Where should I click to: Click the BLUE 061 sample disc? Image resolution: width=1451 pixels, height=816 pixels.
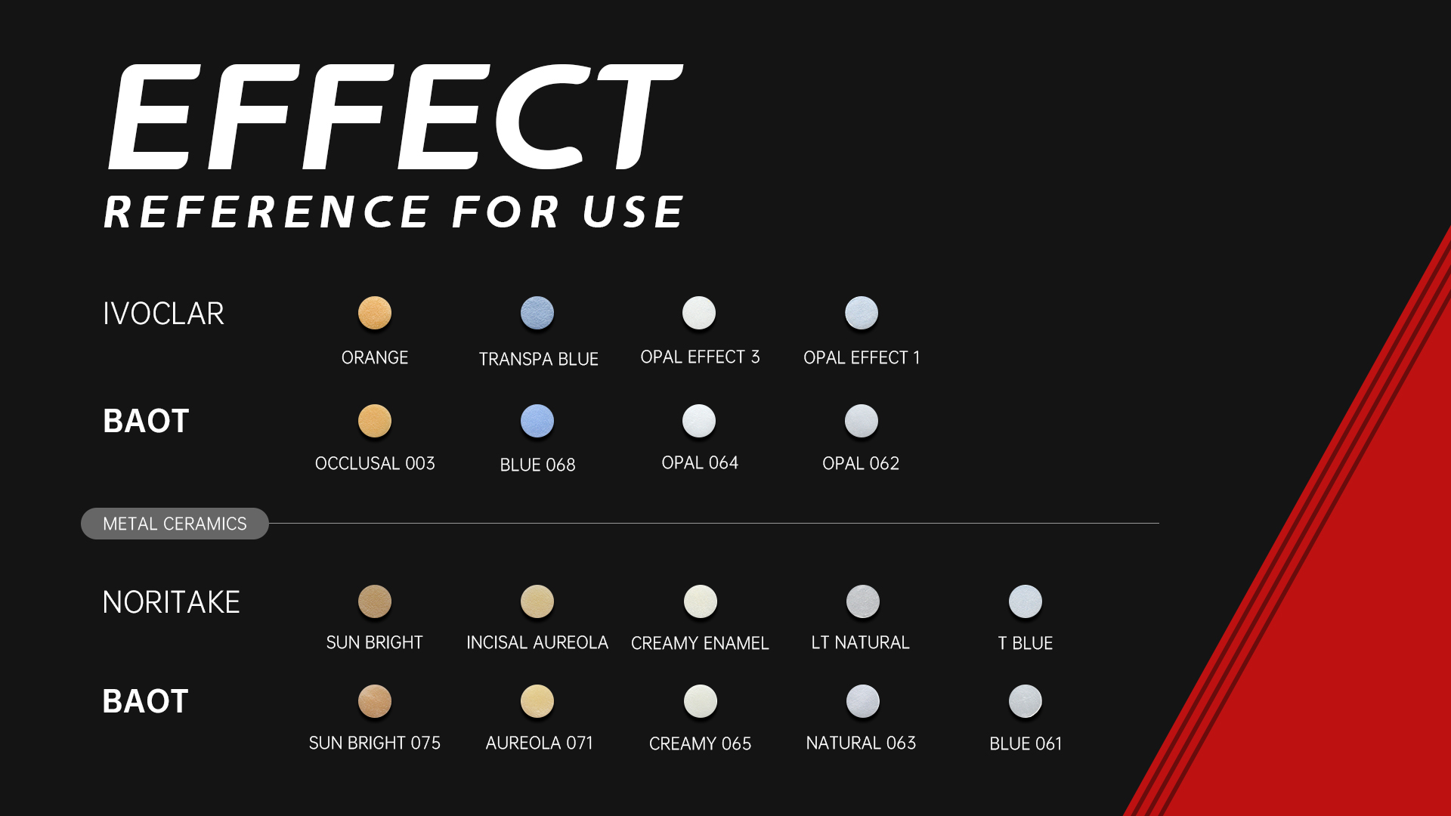(1026, 701)
